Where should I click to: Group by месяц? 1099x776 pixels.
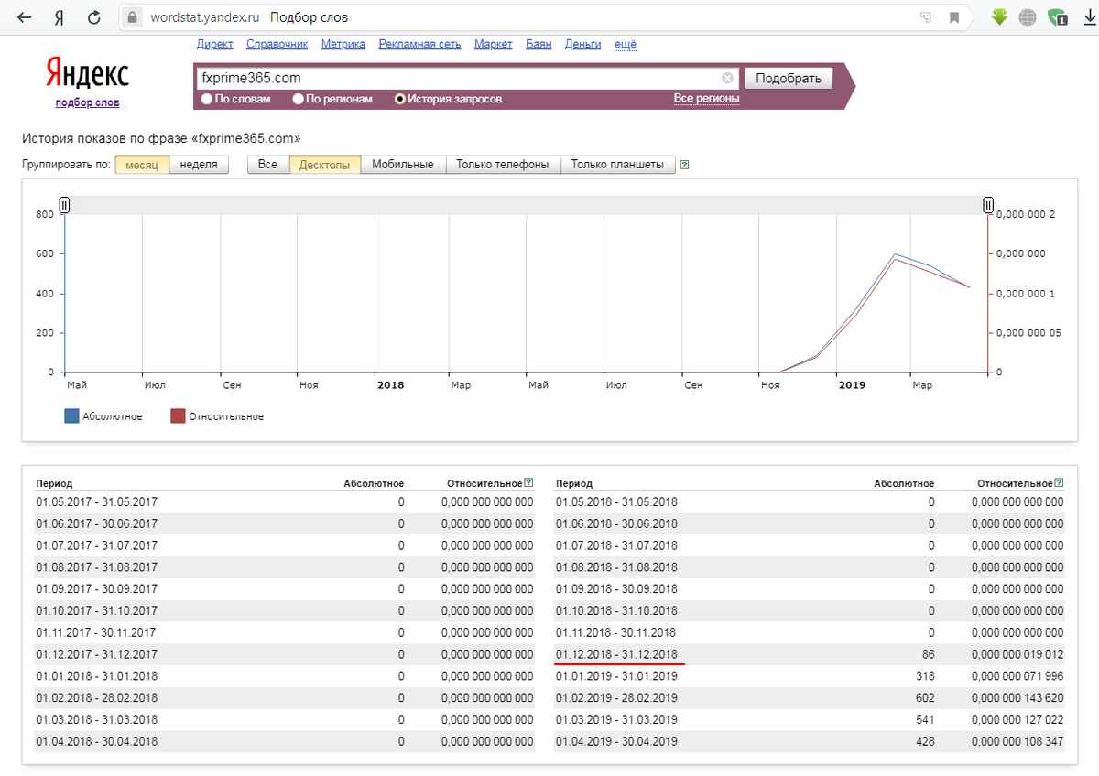click(142, 165)
